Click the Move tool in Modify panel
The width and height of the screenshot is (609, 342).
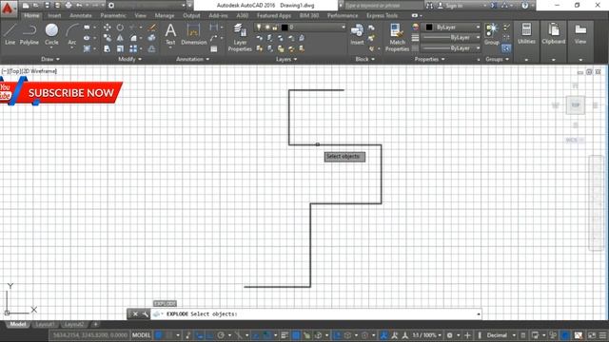107,28
